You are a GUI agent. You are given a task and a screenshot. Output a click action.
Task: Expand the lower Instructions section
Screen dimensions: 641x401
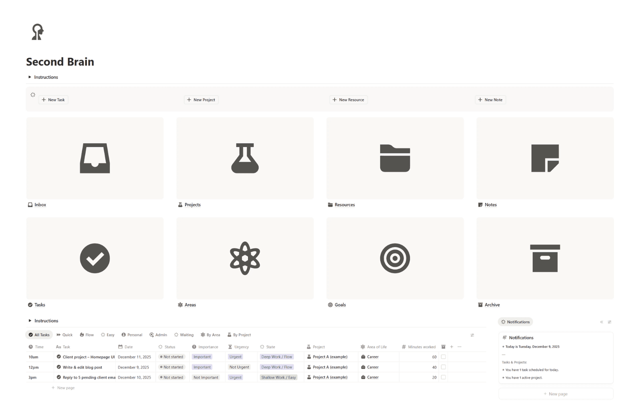pos(44,320)
